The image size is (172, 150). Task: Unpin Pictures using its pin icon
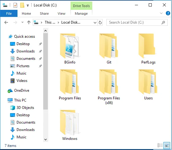pos(40,66)
